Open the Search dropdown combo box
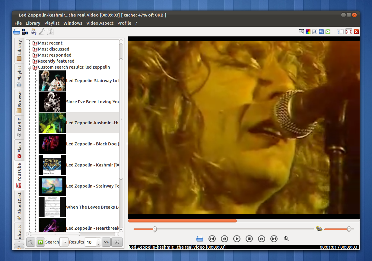The width and height of the screenshot is (372, 261). 65,242
